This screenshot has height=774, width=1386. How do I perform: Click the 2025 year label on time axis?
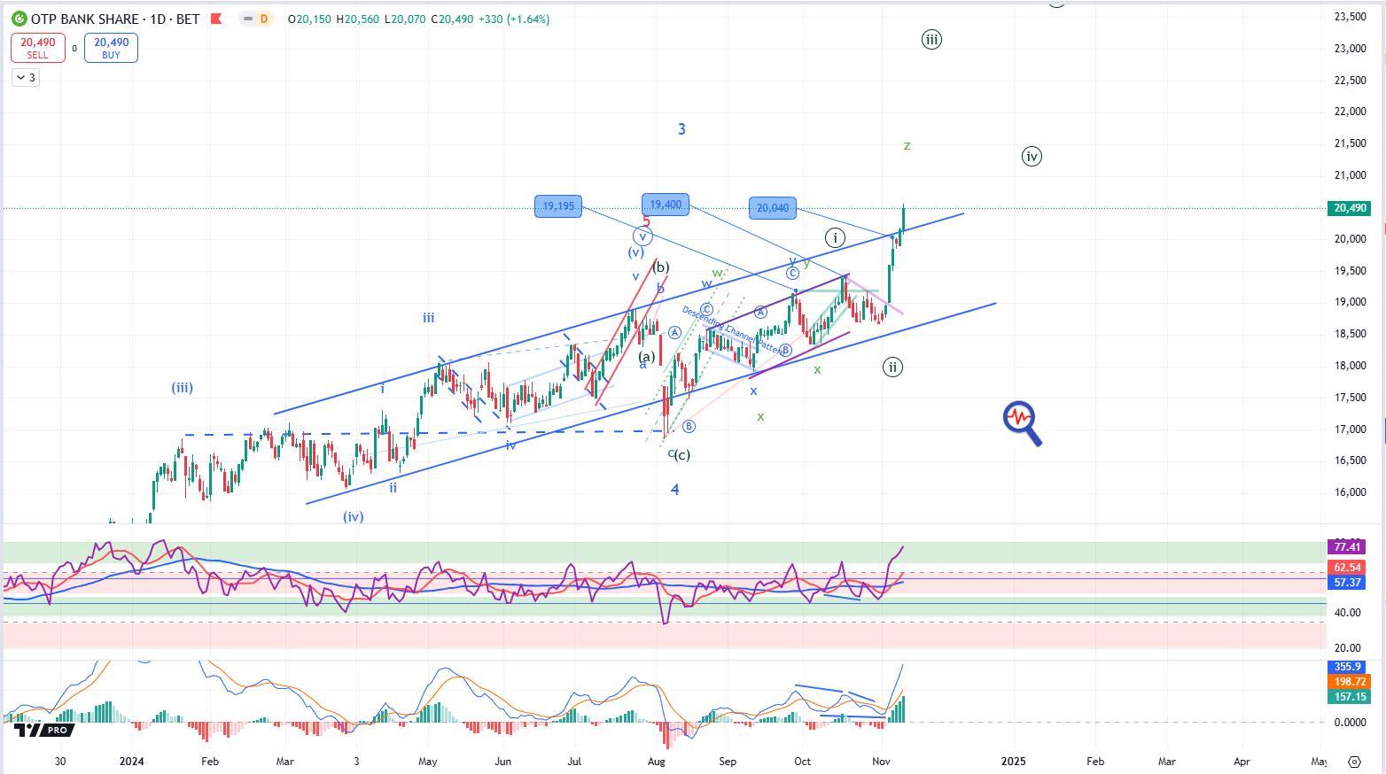(1013, 762)
